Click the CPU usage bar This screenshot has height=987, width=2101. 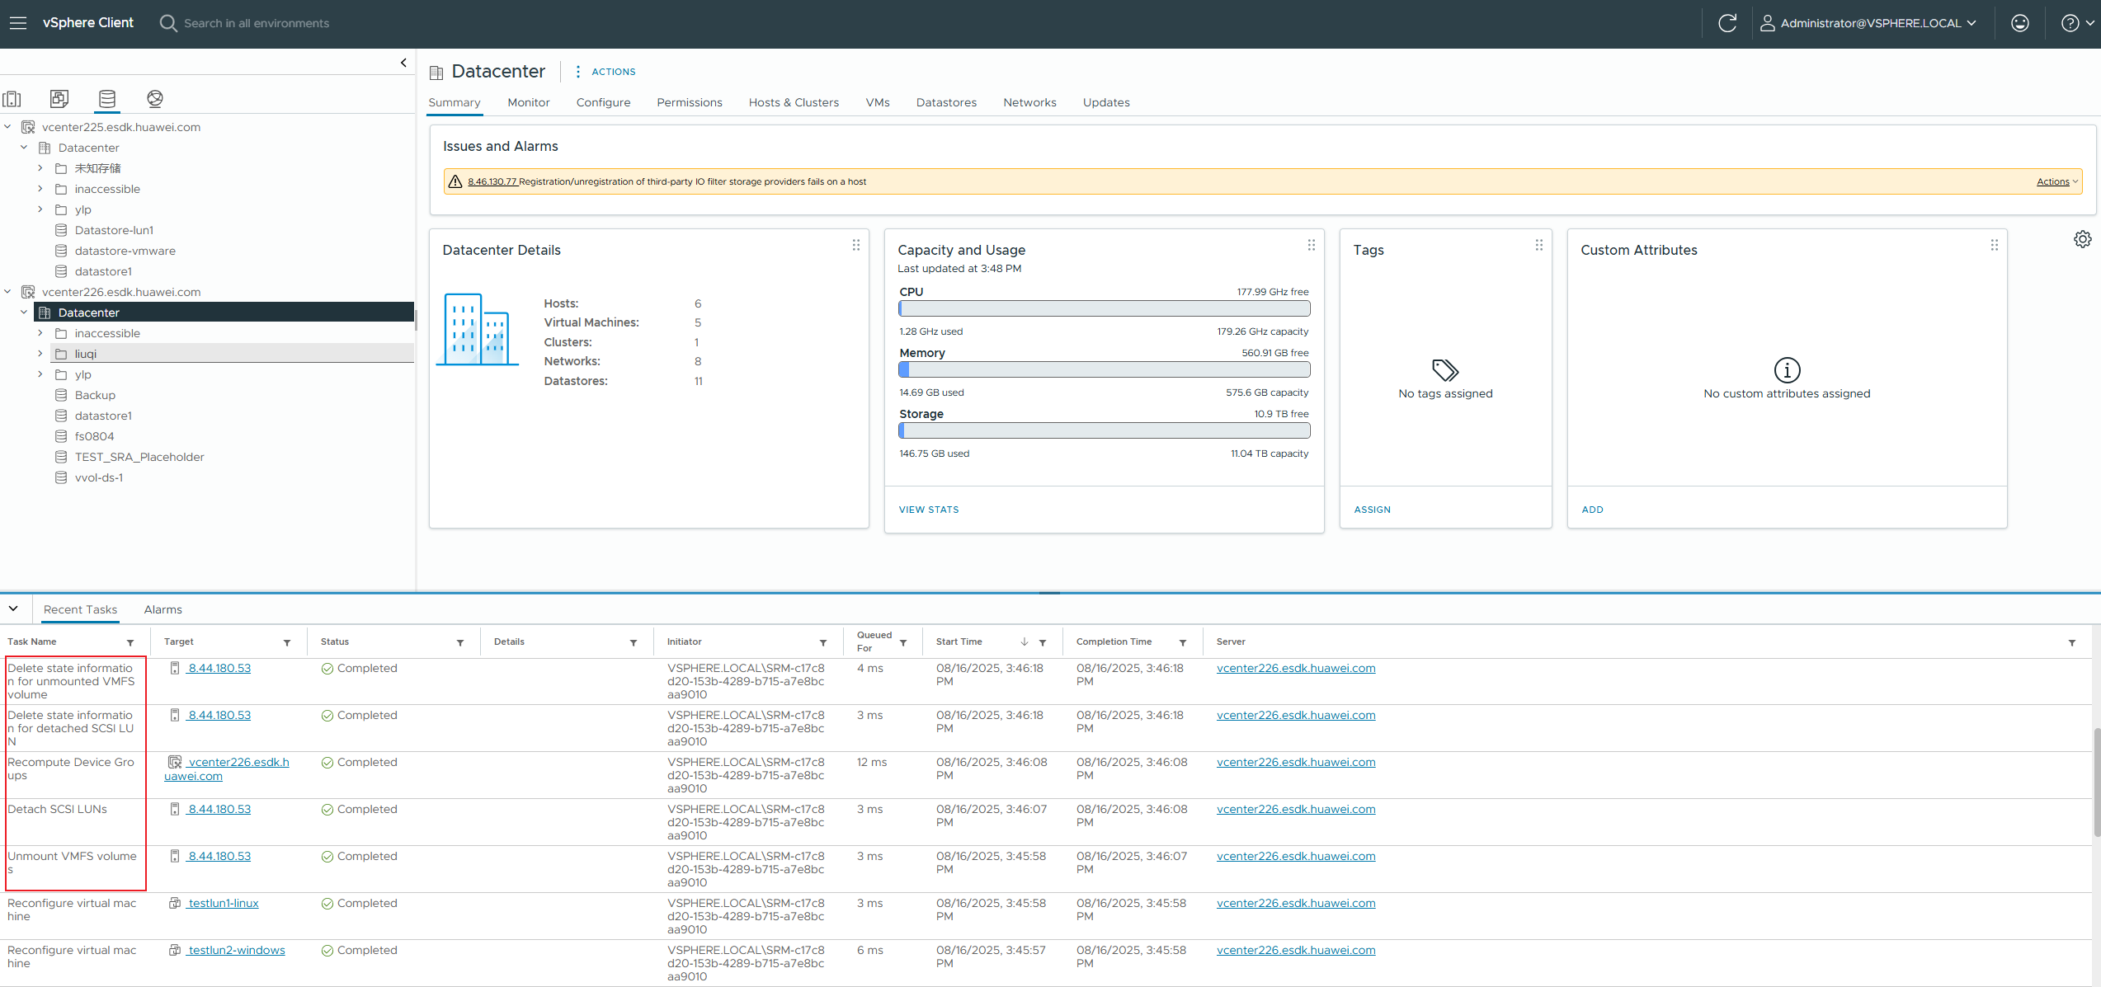coord(1104,308)
